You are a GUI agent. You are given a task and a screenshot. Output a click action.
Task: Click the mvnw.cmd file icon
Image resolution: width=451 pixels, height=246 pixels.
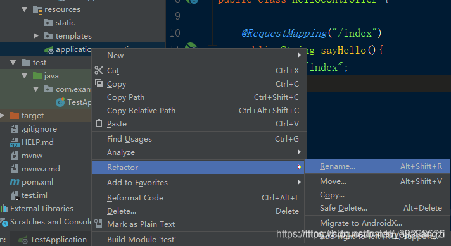coord(15,169)
